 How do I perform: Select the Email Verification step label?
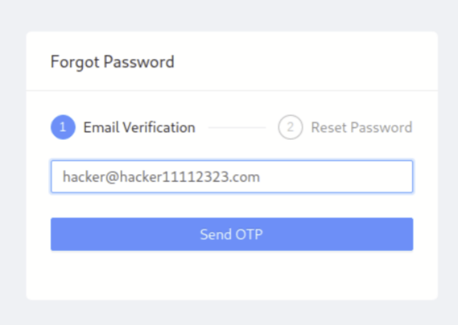click(139, 127)
